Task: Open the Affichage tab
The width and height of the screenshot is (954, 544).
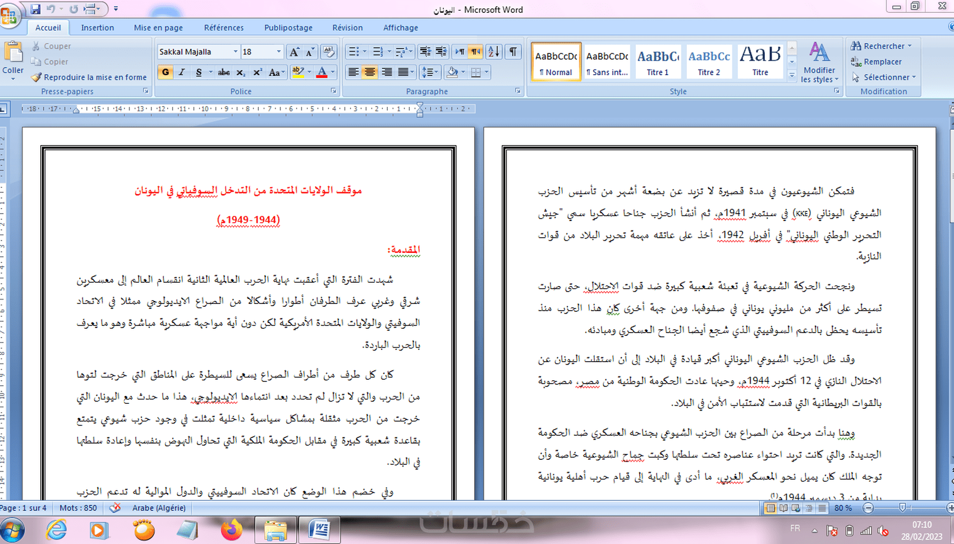Action: pyautogui.click(x=401, y=27)
